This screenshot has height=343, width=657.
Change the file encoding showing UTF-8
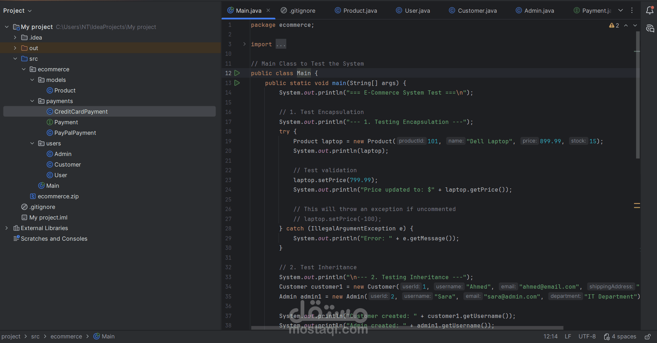587,336
